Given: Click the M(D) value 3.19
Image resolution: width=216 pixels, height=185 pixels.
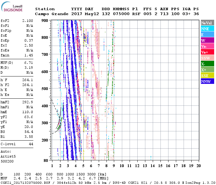Looking at the screenshot, I should [29, 68].
